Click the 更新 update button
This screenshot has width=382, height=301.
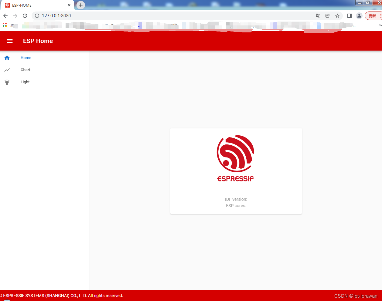373,16
